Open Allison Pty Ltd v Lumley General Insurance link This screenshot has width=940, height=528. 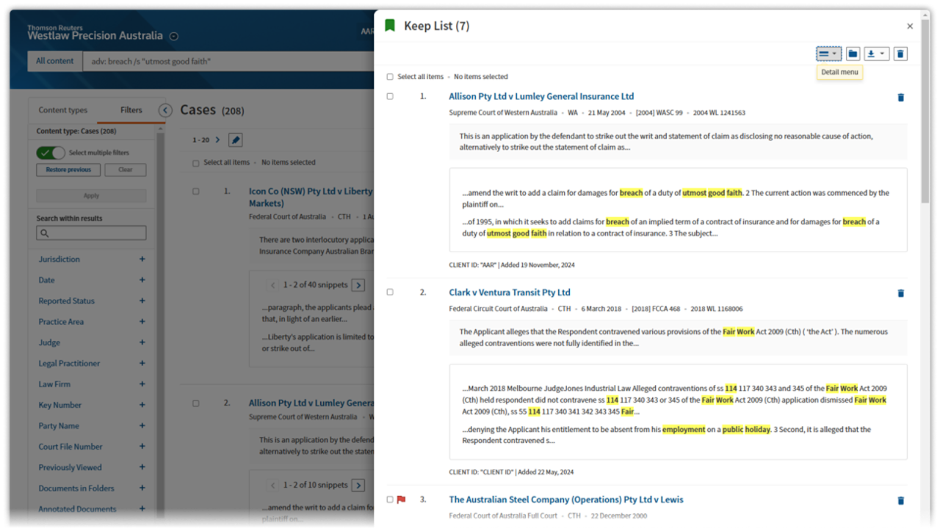(x=541, y=96)
